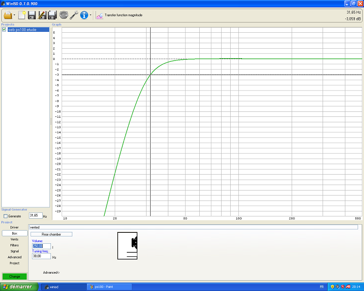Expand the Advanced-> options link
The image size is (364, 291).
pyautogui.click(x=51, y=273)
